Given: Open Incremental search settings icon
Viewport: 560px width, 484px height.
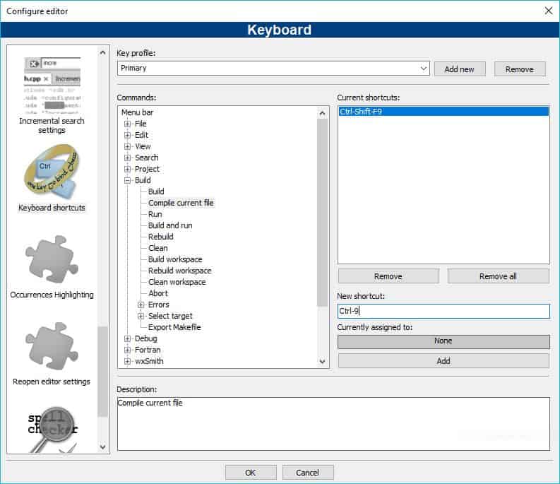Looking at the screenshot, I should point(52,85).
